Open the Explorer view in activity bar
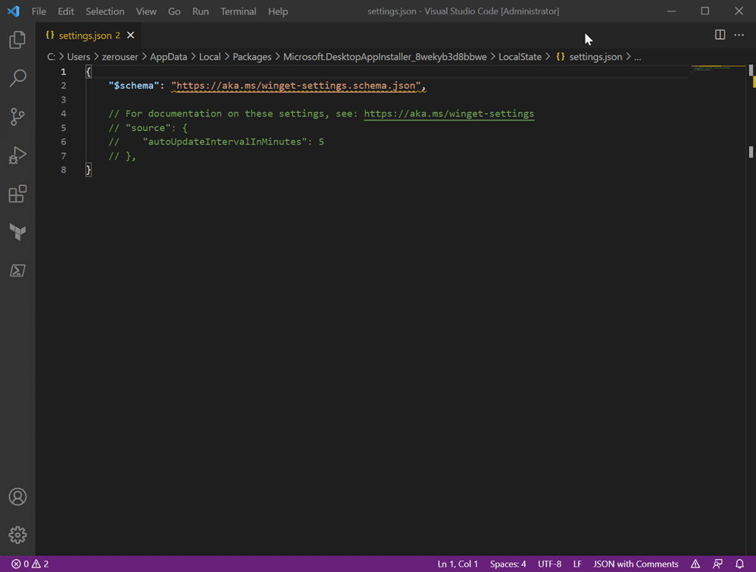The width and height of the screenshot is (756, 572). click(17, 40)
